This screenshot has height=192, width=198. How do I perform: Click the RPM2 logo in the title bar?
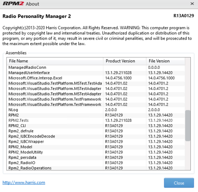(13, 4)
